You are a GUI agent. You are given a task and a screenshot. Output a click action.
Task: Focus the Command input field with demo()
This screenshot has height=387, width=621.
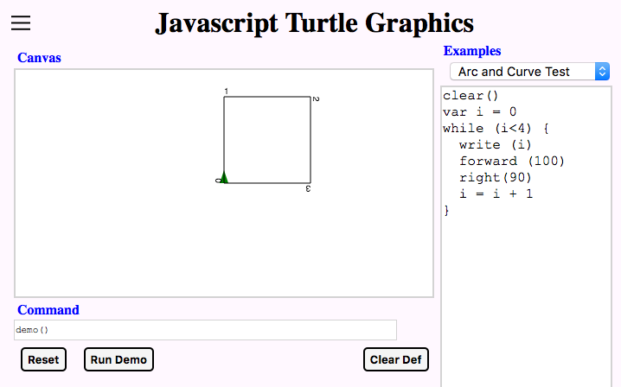point(205,330)
